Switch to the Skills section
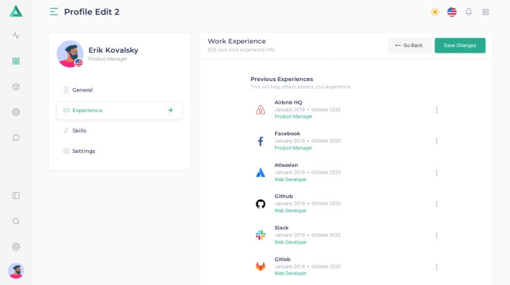The image size is (510, 285). coord(79,131)
